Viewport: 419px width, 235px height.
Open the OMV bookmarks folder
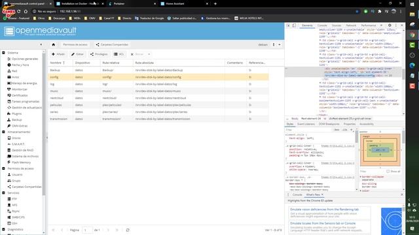(90, 18)
